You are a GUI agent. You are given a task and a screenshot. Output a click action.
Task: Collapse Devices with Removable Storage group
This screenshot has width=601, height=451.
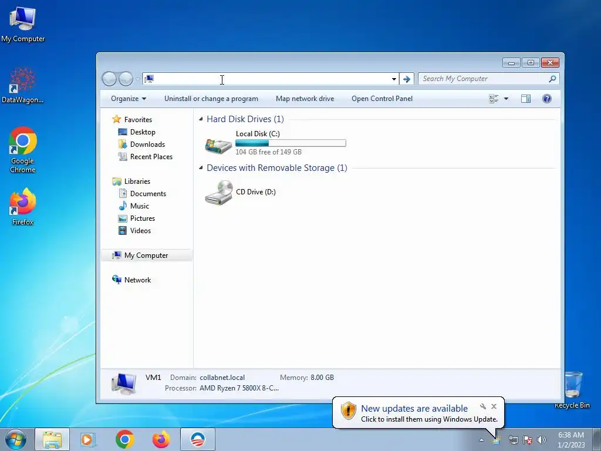(x=201, y=167)
